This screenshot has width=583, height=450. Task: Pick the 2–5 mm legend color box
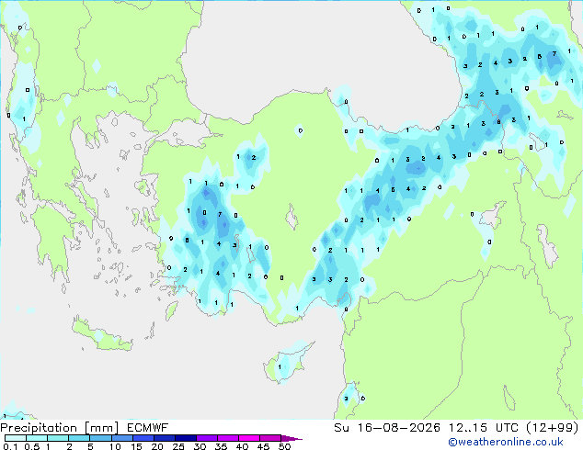pyautogui.click(x=79, y=438)
